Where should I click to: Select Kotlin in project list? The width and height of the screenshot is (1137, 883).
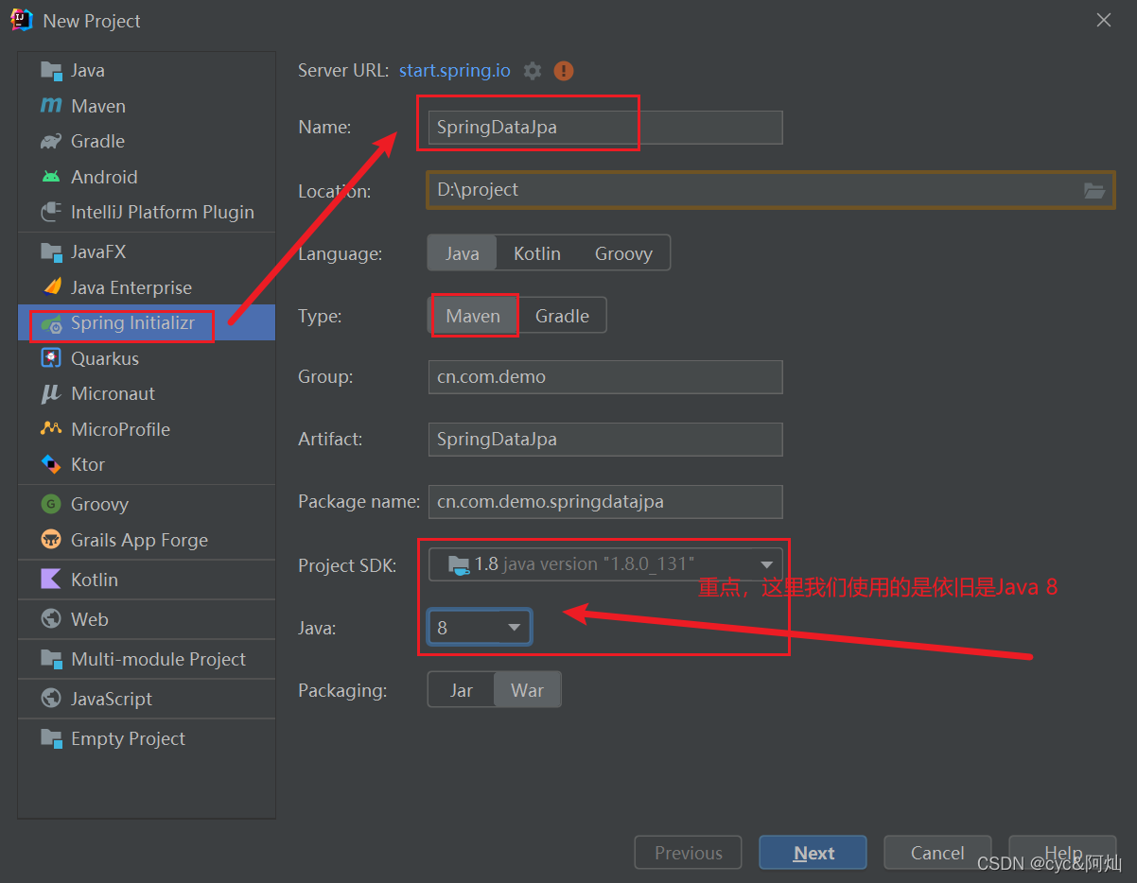[x=147, y=580]
